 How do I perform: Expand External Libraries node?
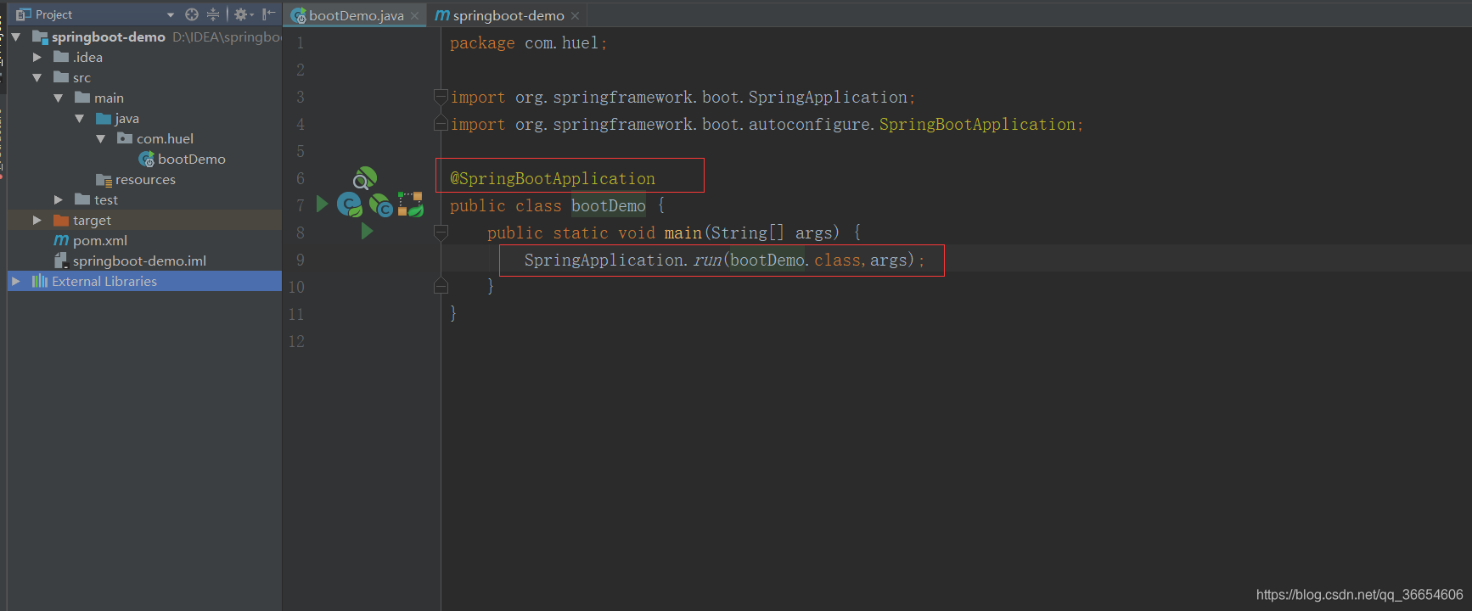click(x=15, y=281)
